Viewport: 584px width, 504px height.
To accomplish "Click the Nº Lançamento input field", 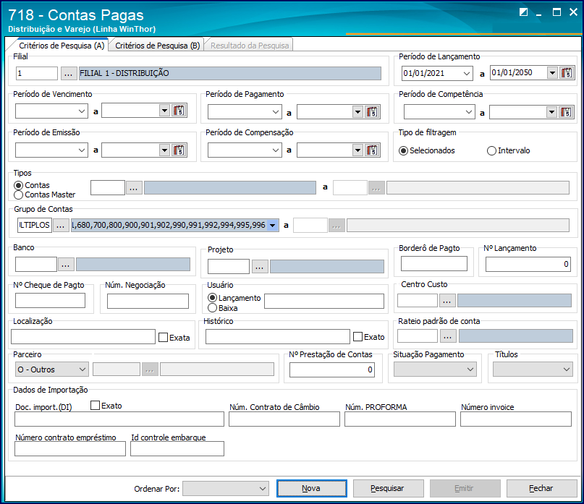I will [528, 264].
